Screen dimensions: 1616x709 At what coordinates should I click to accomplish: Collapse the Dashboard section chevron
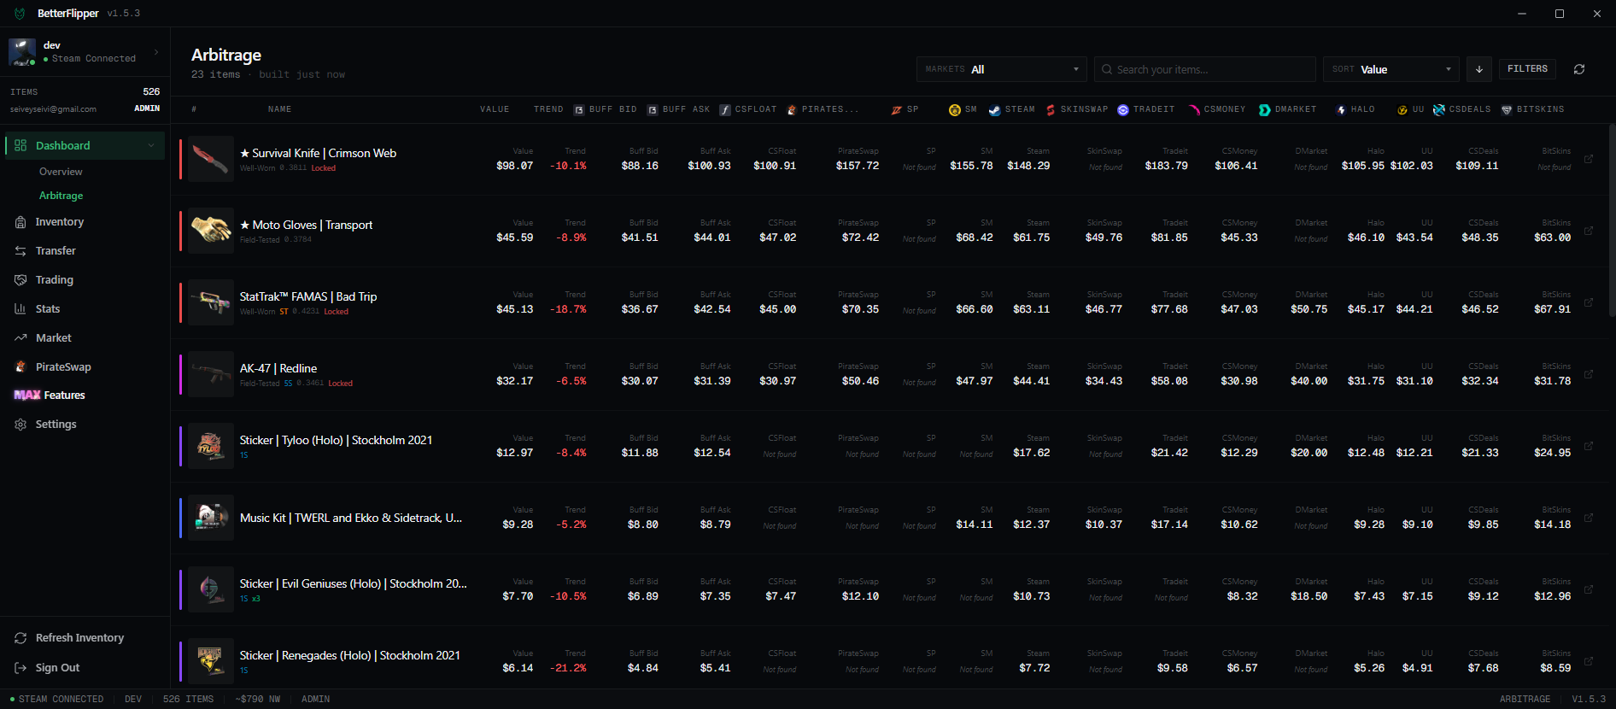151,145
